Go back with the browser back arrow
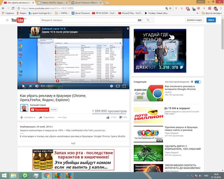The image size is (224, 179). [3, 8]
